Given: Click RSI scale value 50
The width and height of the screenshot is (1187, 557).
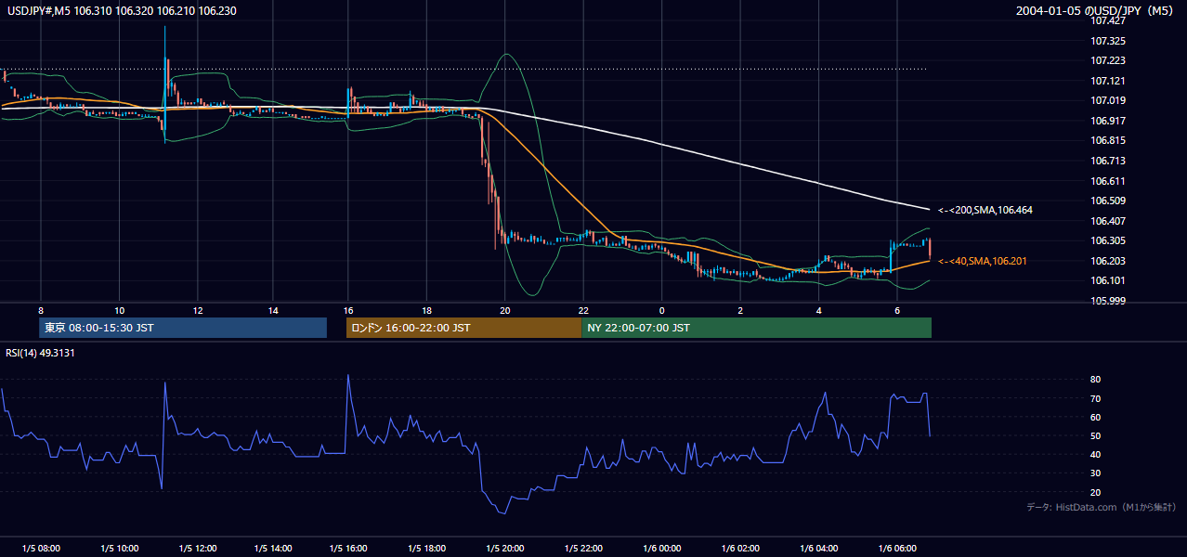Looking at the screenshot, I should [1096, 435].
